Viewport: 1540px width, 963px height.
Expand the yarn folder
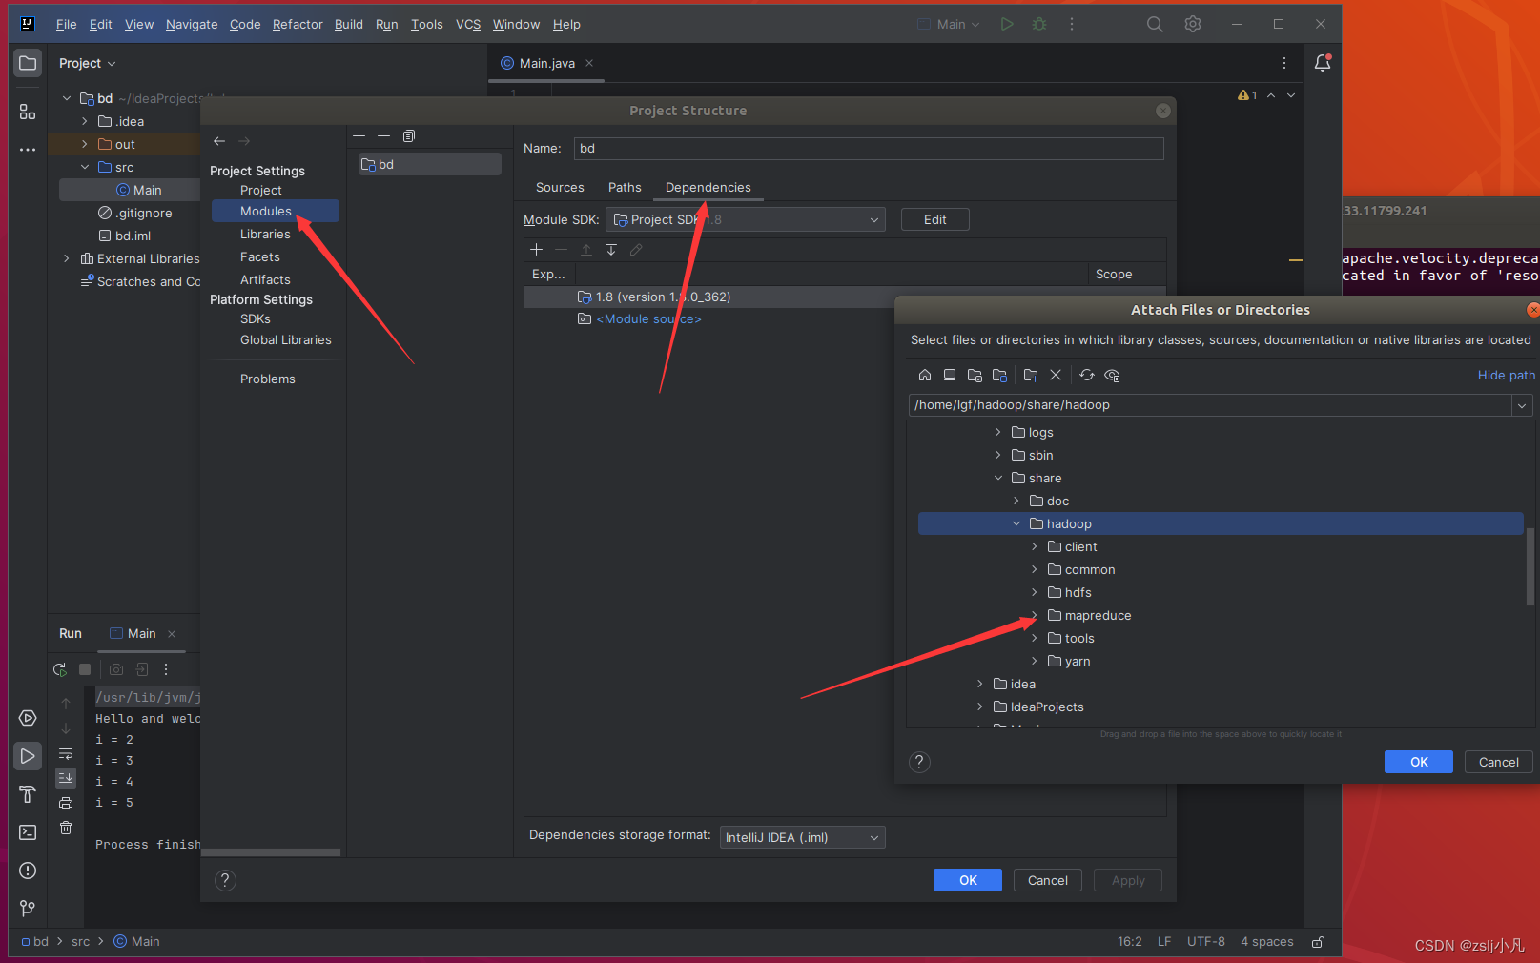tap(1035, 662)
